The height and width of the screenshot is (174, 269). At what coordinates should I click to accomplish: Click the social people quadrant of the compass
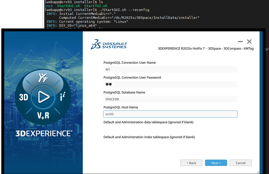pos(43,78)
